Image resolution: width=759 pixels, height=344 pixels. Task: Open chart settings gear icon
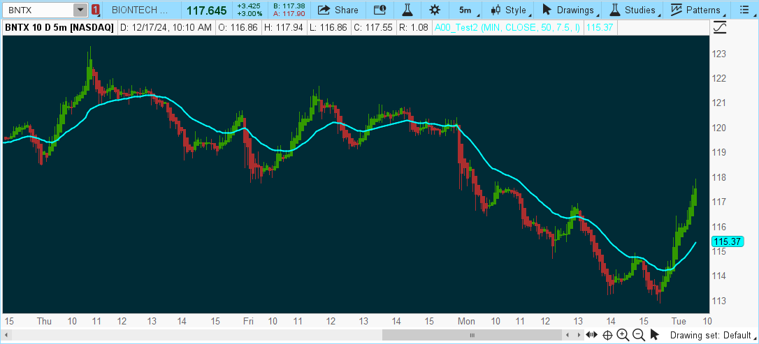coord(435,10)
